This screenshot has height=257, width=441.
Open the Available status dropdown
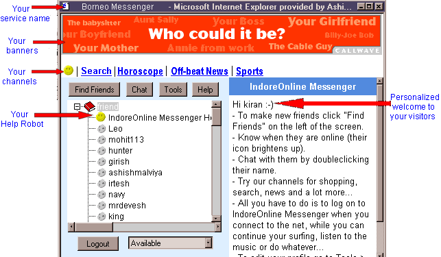[x=208, y=243]
